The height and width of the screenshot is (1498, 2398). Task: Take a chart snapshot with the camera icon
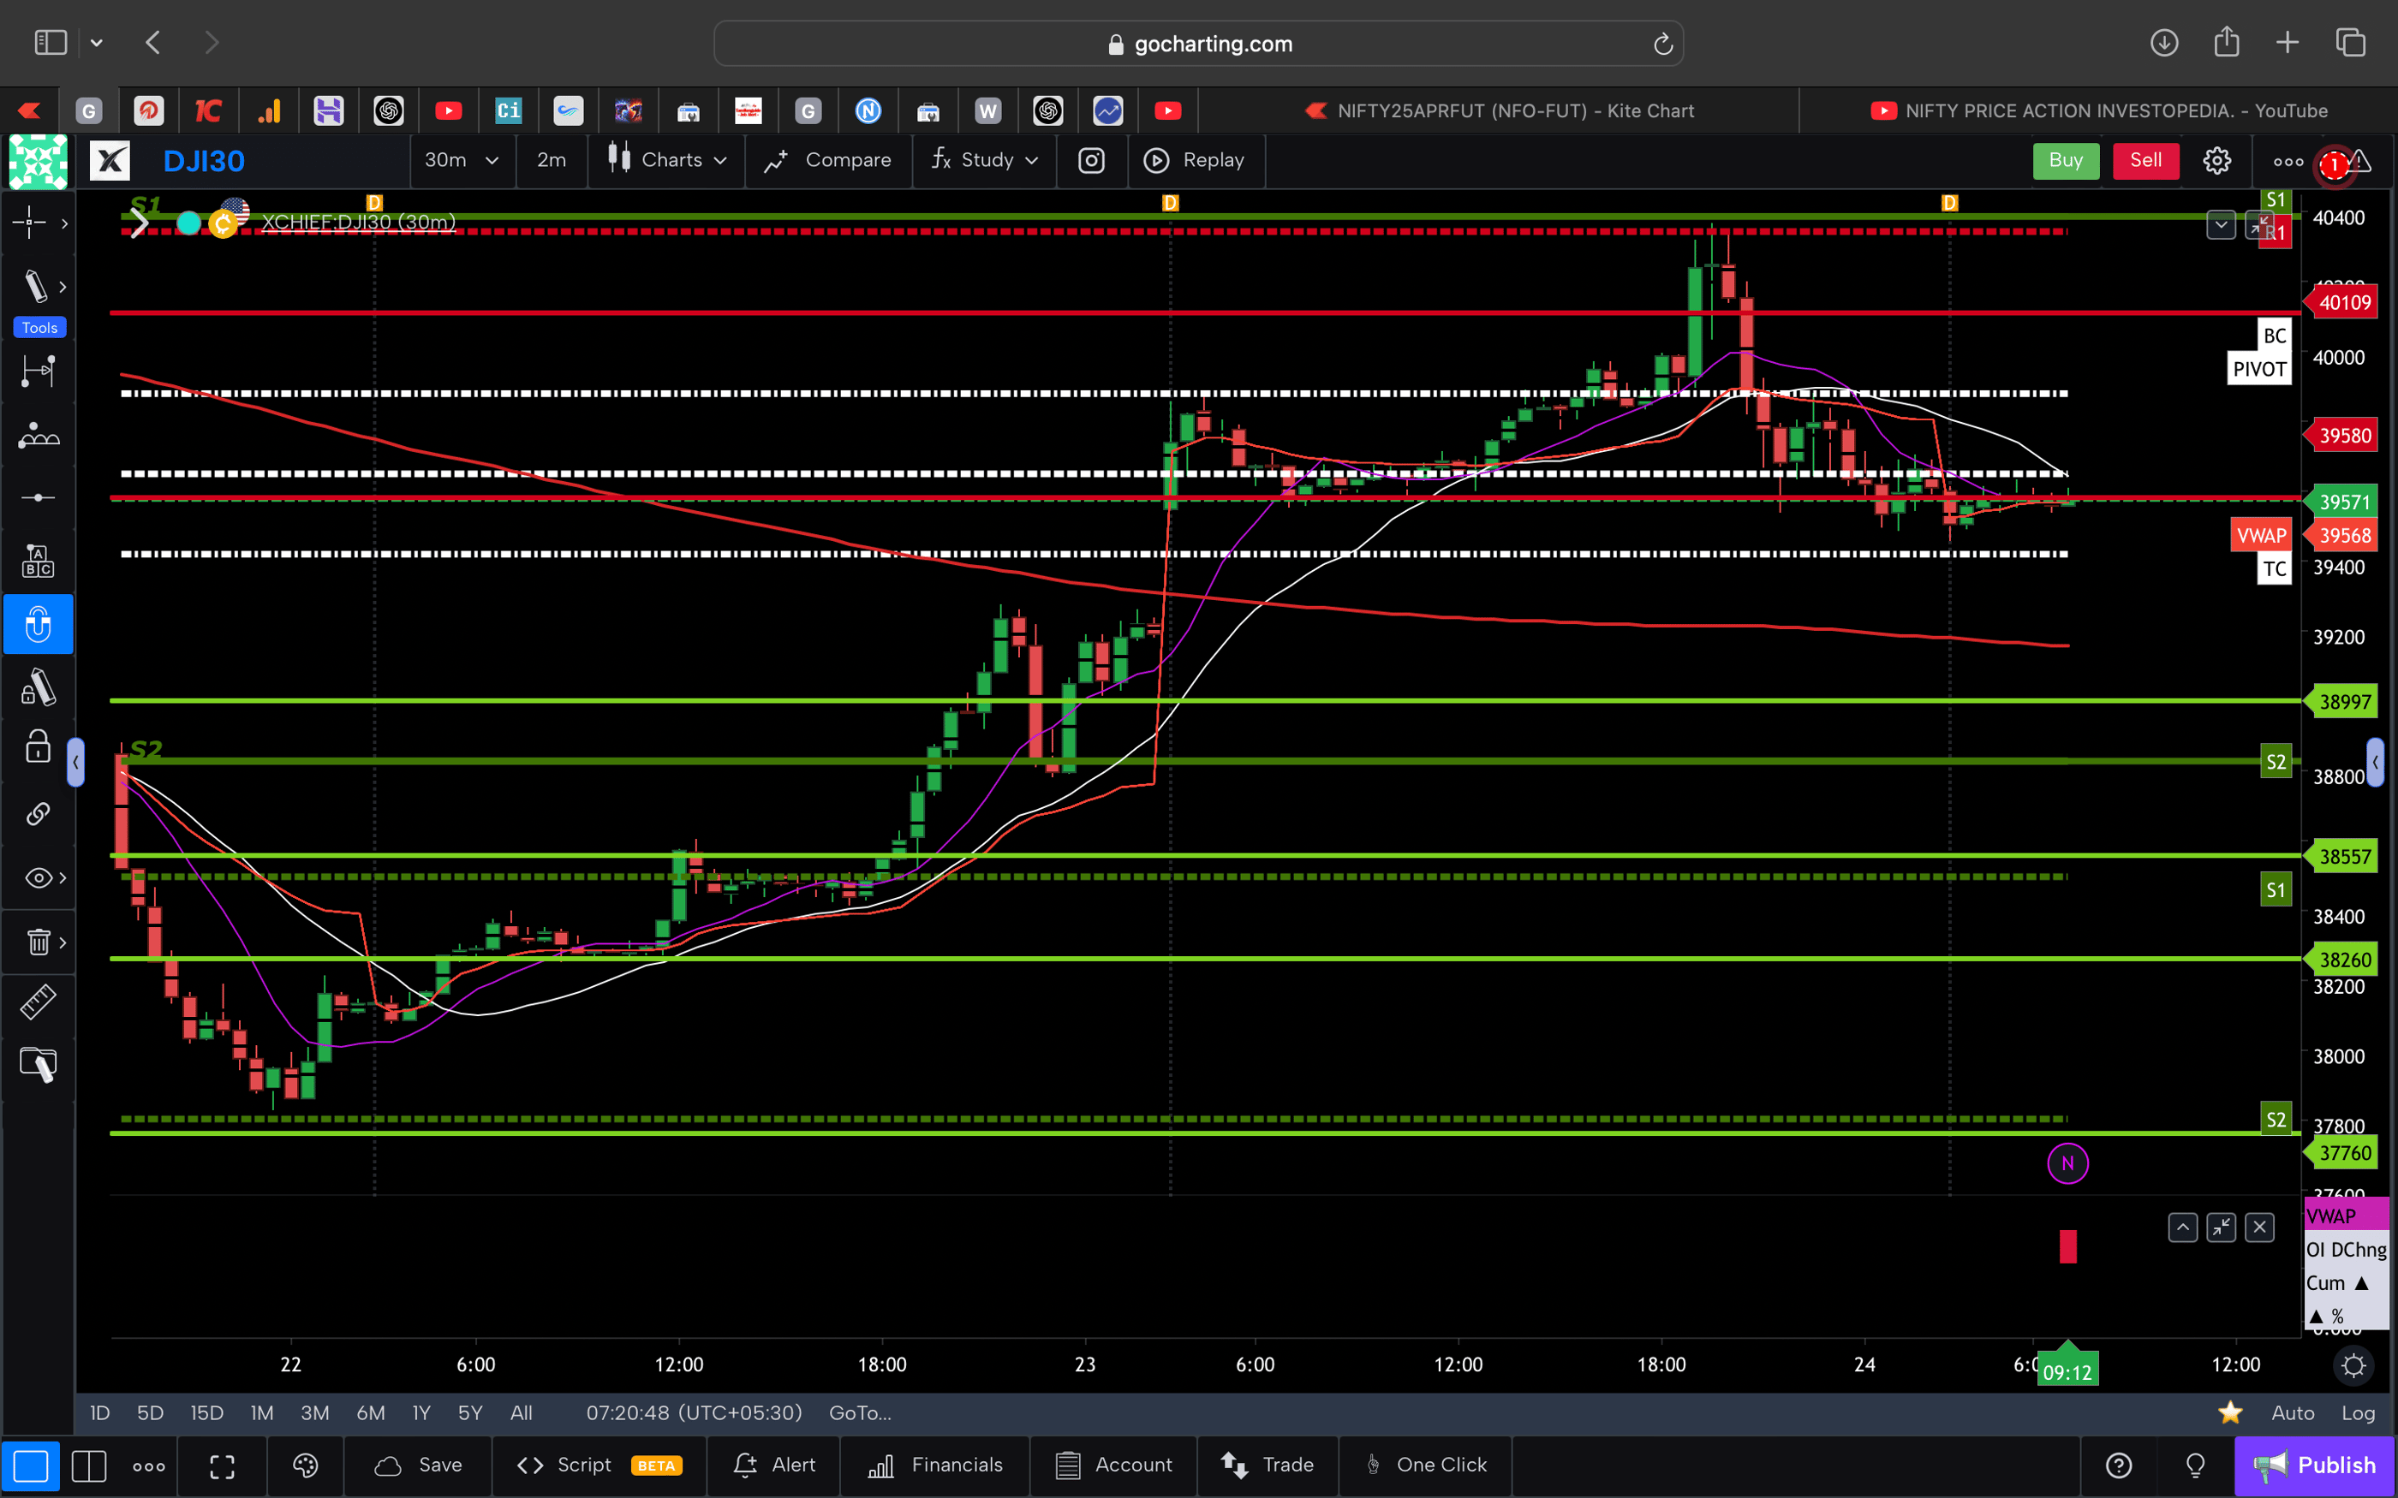(1091, 159)
